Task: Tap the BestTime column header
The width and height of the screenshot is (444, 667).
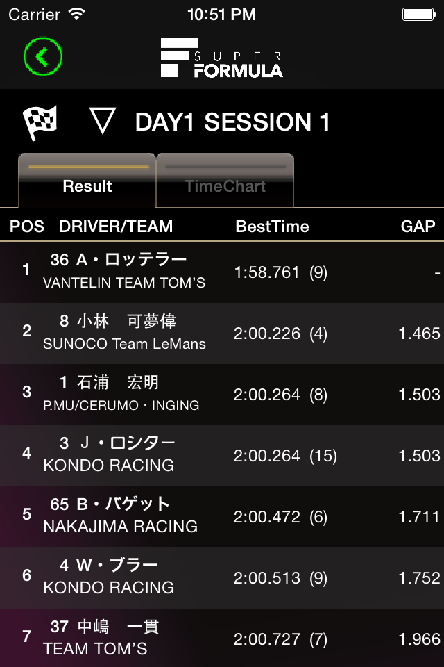Action: click(272, 226)
